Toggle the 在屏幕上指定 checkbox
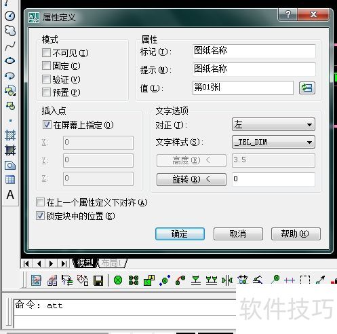The height and width of the screenshot is (334, 337). coord(47,125)
